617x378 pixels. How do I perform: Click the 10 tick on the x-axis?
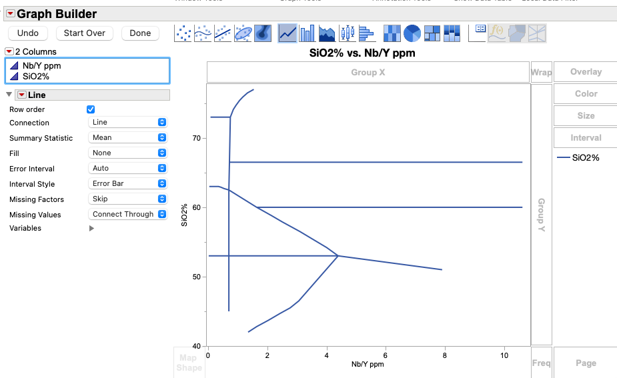[504, 355]
